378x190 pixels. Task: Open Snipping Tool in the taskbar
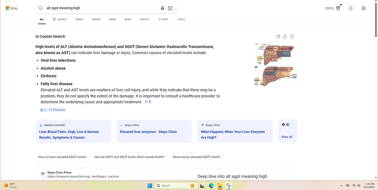(x=228, y=185)
